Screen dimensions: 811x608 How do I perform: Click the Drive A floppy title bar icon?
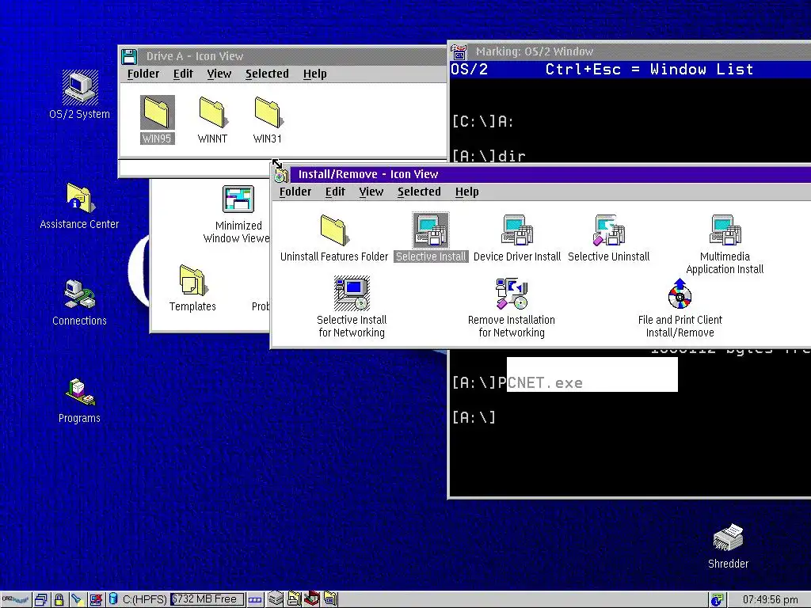[x=129, y=56]
